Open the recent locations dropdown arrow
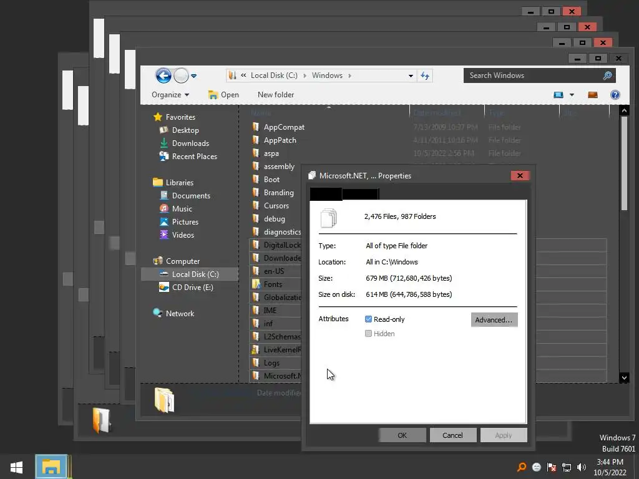This screenshot has width=639, height=479. coord(194,75)
